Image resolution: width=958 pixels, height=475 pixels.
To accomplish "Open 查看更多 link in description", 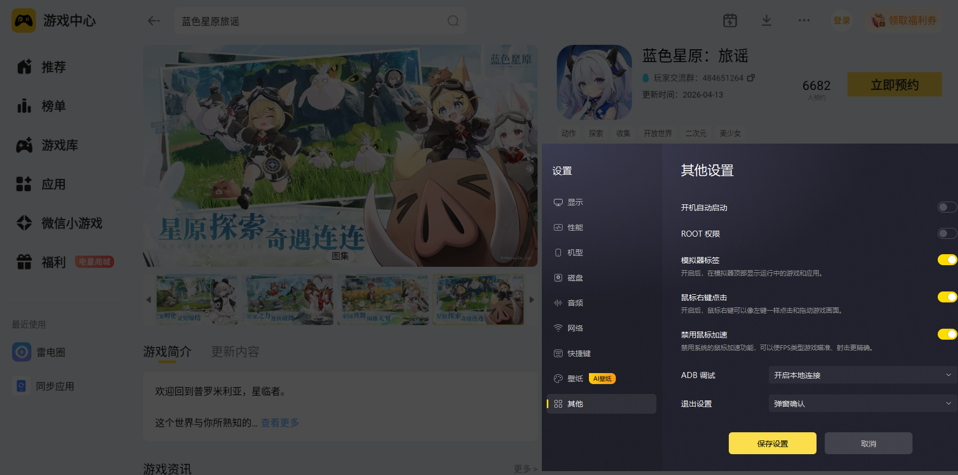I will tap(280, 422).
